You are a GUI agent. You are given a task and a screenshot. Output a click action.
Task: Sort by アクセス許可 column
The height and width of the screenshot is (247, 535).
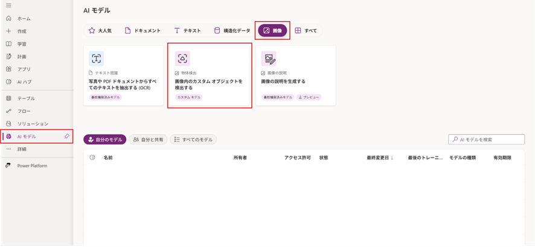click(298, 158)
